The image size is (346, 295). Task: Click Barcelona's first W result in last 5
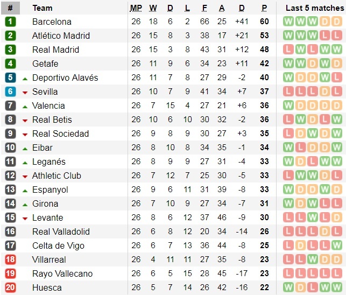pyautogui.click(x=288, y=22)
